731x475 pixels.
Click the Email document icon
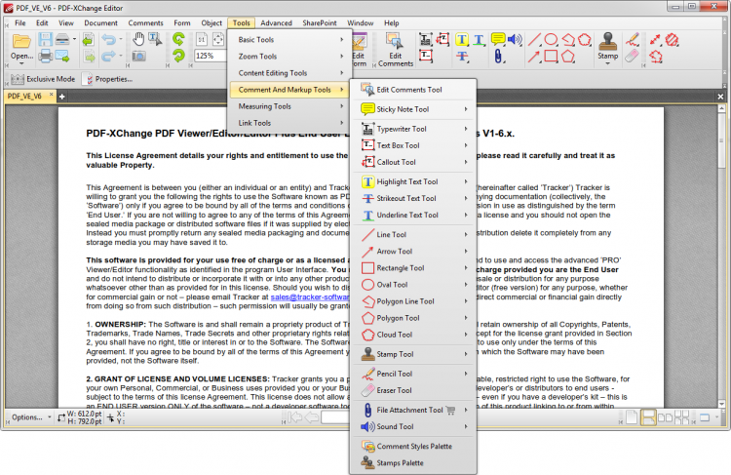pyautogui.click(x=62, y=57)
